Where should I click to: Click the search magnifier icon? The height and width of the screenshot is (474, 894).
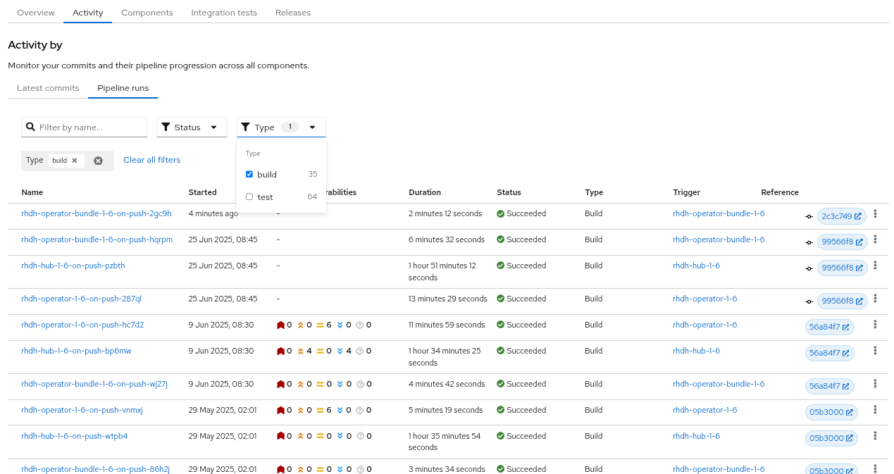[x=30, y=127]
